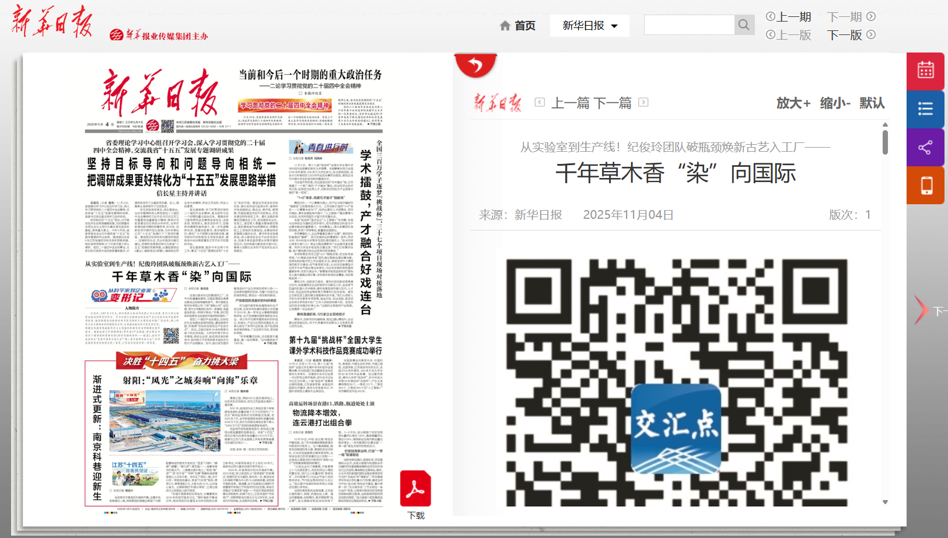Open the orange mobile phone icon
The height and width of the screenshot is (538, 948).
tap(925, 186)
